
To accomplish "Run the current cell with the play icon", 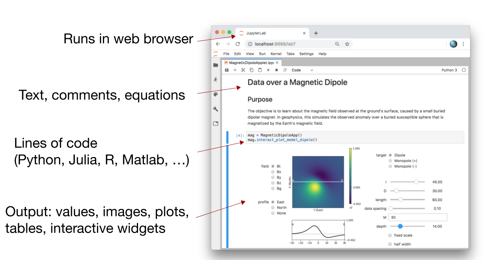I will point(268,70).
